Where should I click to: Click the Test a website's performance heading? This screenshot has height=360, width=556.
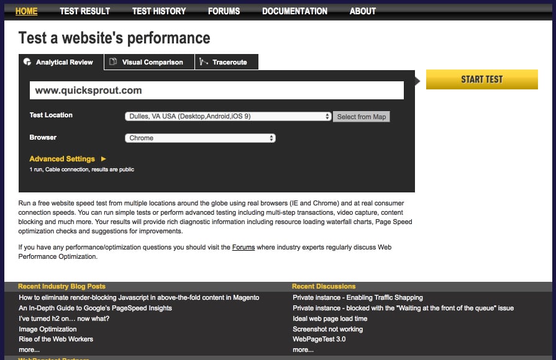(x=114, y=38)
